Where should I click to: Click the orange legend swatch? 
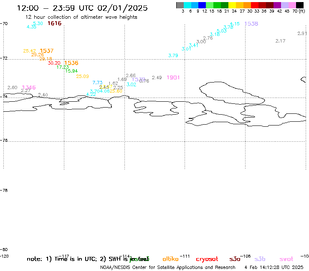(247, 5)
